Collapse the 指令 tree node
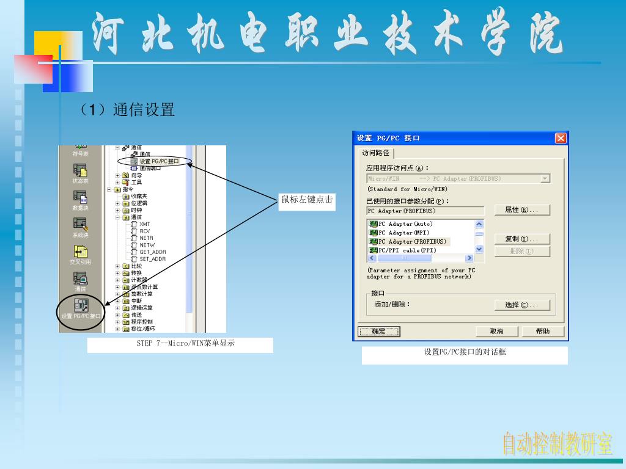 [x=109, y=189]
